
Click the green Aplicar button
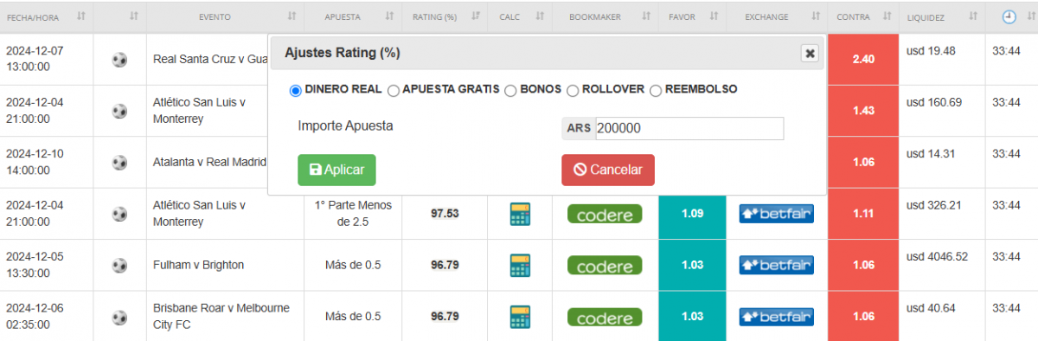coord(336,170)
